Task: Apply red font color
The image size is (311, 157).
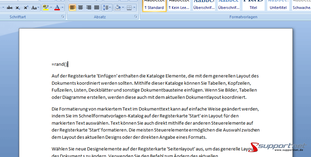Action: 57,7
